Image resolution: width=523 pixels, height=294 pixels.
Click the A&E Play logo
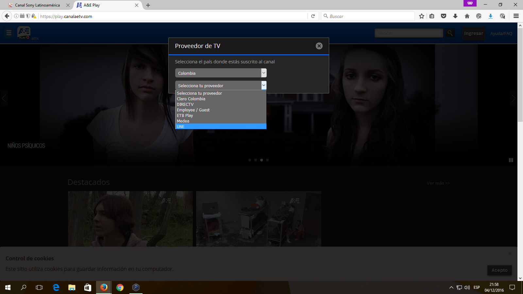point(24,33)
